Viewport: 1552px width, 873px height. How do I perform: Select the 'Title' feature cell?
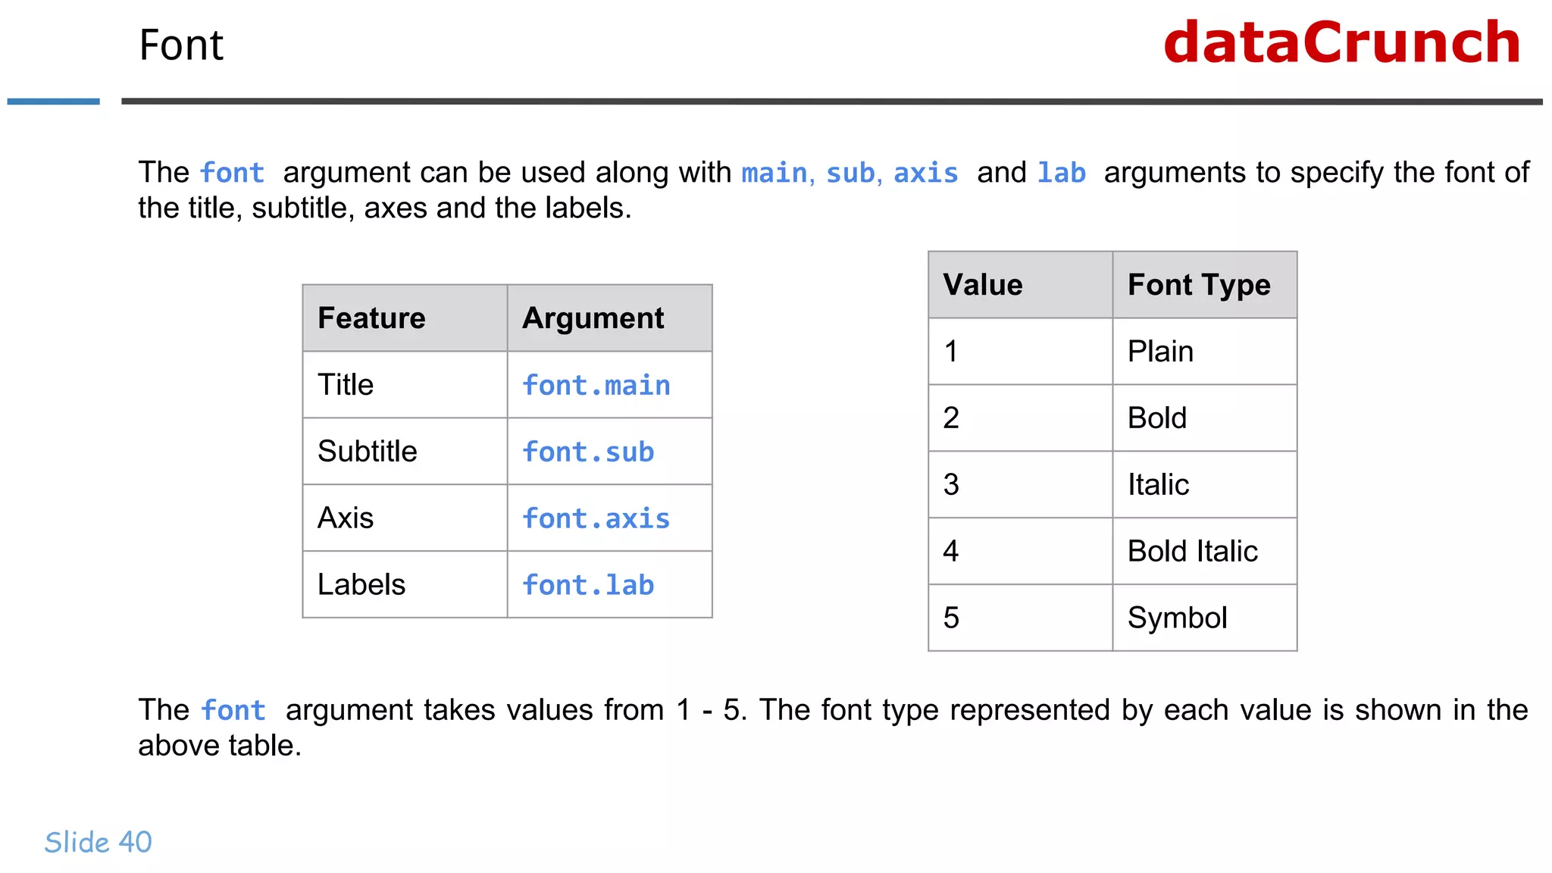405,385
